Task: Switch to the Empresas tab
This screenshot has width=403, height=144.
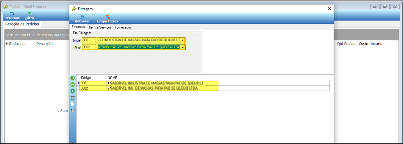Action: tap(79, 27)
